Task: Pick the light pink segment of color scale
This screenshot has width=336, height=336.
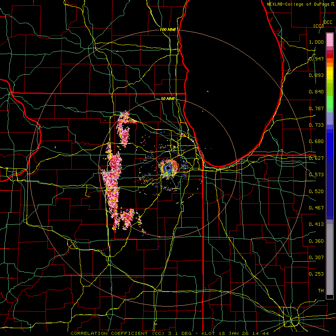Action: 330,40
